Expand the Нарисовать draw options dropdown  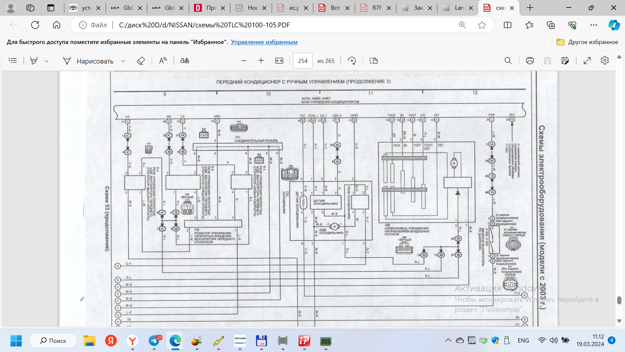click(x=123, y=61)
